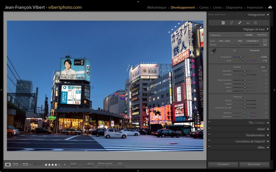Open the Bibliothèque module
This screenshot has width=276, height=172.
156,7
